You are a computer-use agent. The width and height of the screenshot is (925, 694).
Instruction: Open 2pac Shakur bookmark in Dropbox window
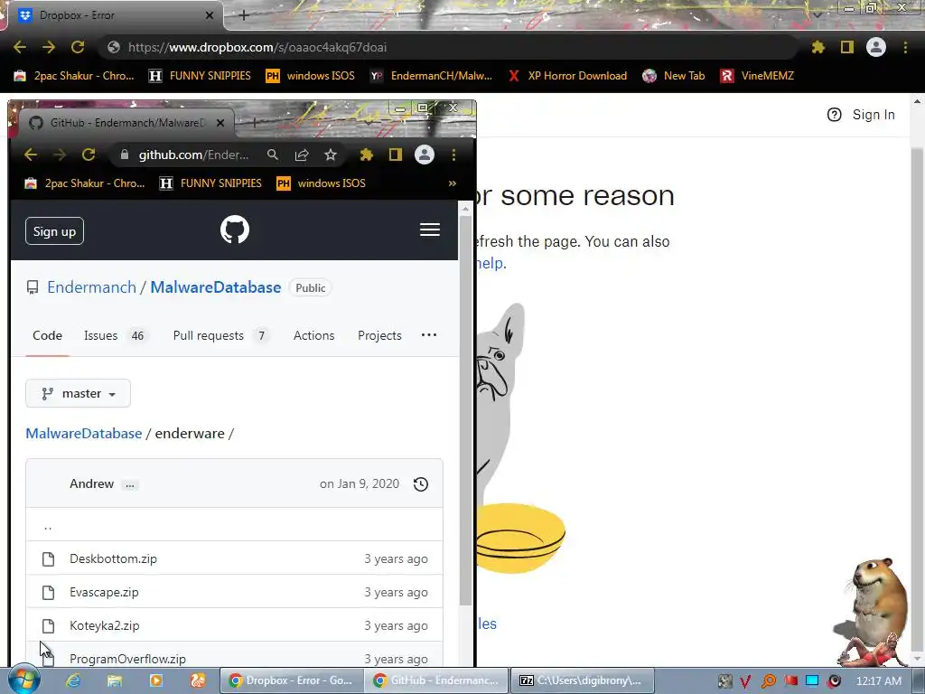click(74, 76)
